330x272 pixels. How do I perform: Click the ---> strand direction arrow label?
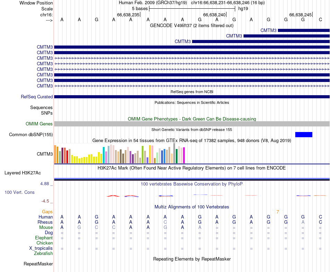49,20
